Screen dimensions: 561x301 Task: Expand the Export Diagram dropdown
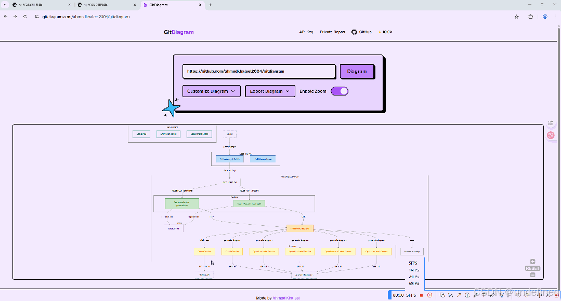pyautogui.click(x=270, y=91)
